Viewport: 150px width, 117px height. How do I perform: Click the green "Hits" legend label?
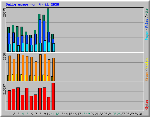(x=147, y=12)
